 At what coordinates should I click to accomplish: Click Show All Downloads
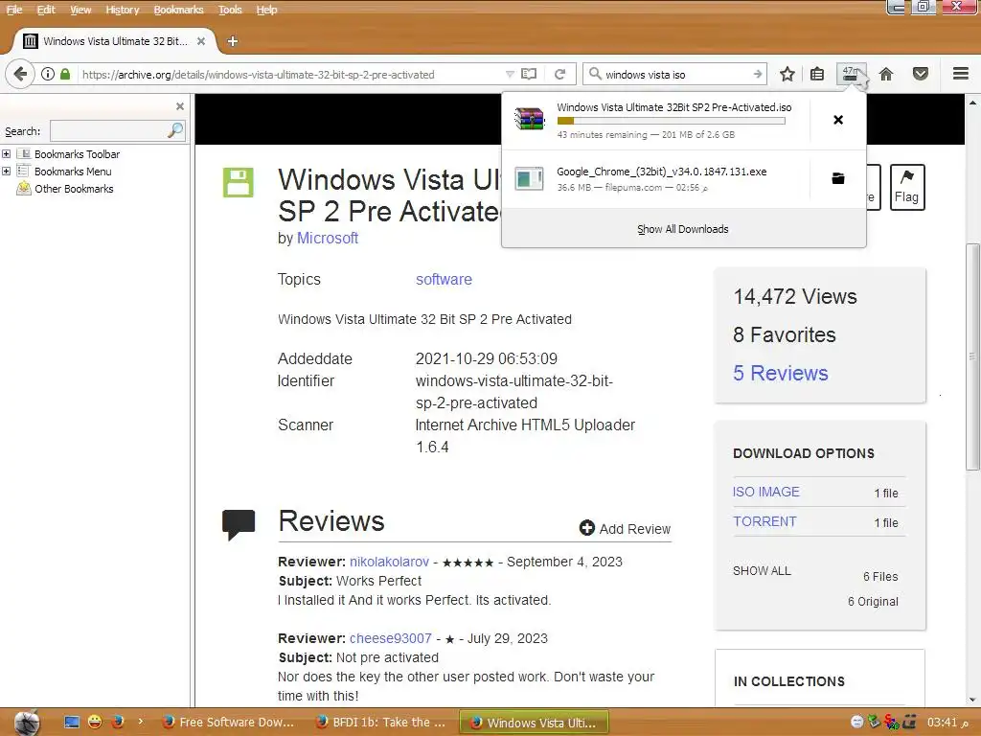[683, 229]
